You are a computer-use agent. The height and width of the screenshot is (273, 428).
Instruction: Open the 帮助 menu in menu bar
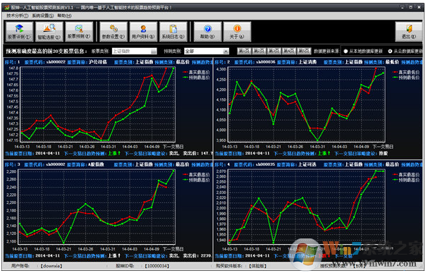pyautogui.click(x=64, y=16)
